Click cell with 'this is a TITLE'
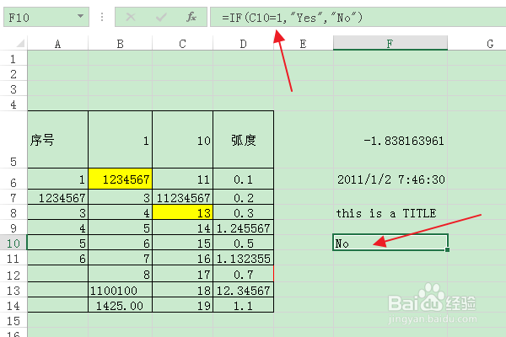506x337 pixels. 390,212
